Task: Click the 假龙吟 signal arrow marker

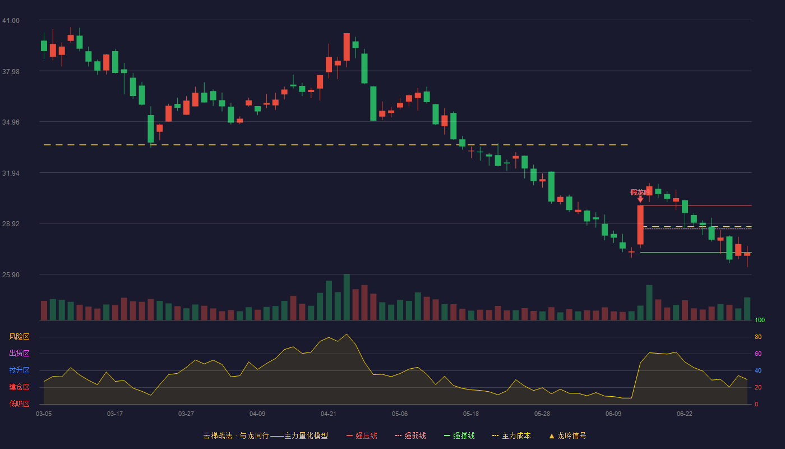Action: 640,199
